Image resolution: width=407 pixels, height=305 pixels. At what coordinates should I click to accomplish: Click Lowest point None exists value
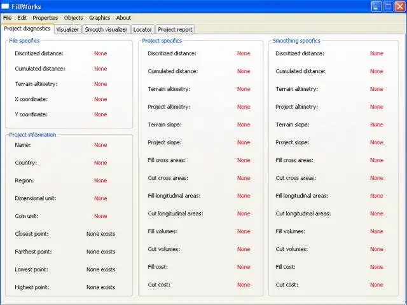click(x=100, y=269)
